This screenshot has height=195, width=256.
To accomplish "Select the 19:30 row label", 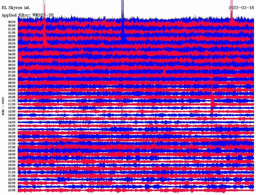I will click(12, 162).
